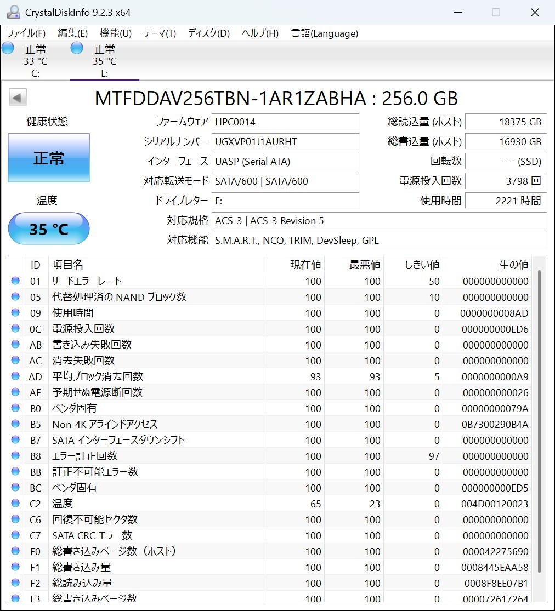This screenshot has width=555, height=611.
Task: Click status orb for F0 総書き込みページ数 row
Action: pyautogui.click(x=15, y=551)
